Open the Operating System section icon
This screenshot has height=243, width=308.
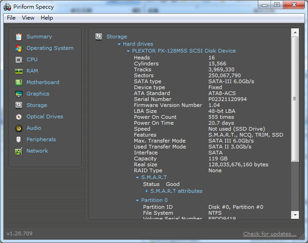point(19,48)
